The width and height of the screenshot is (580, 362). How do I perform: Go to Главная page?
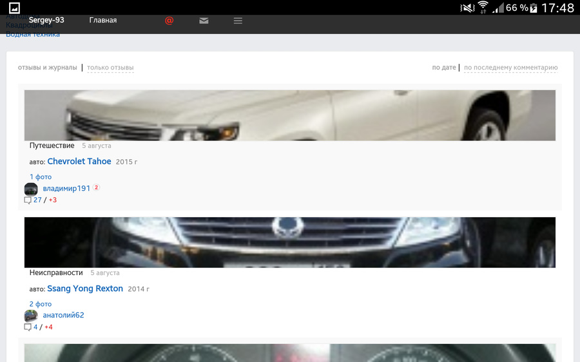pyautogui.click(x=103, y=21)
